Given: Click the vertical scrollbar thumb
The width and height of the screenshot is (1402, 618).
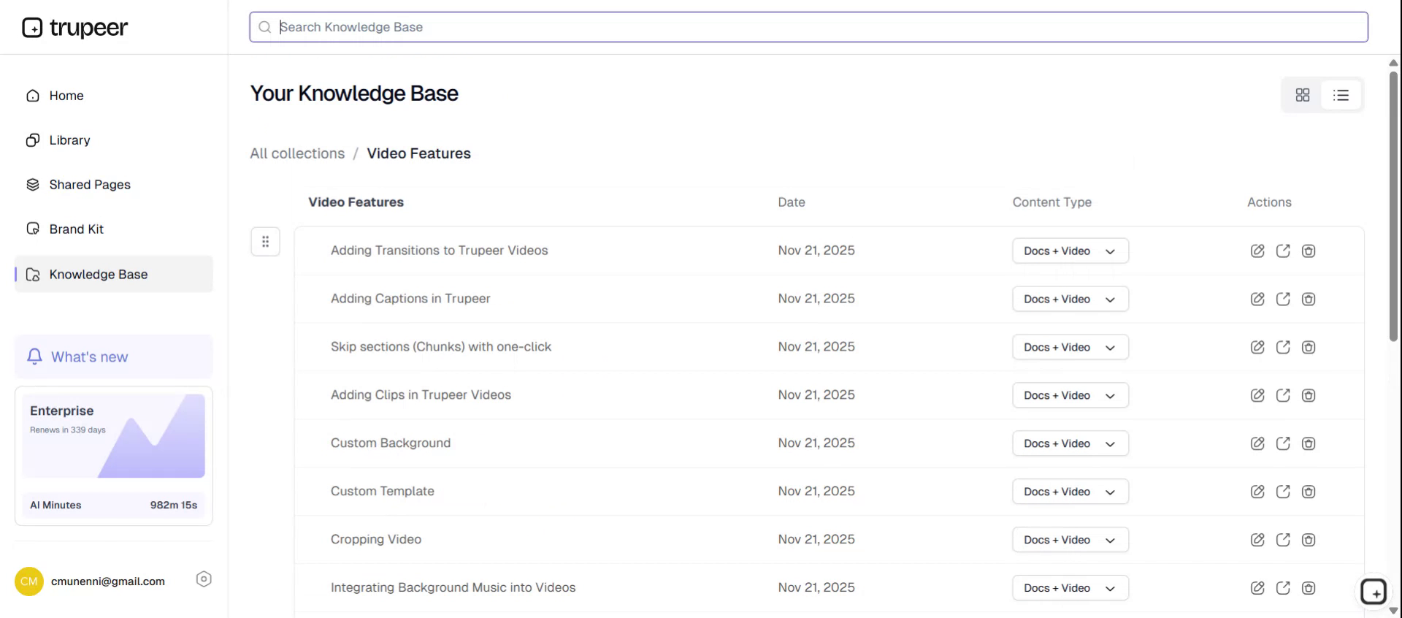Looking at the screenshot, I should pyautogui.click(x=1393, y=206).
